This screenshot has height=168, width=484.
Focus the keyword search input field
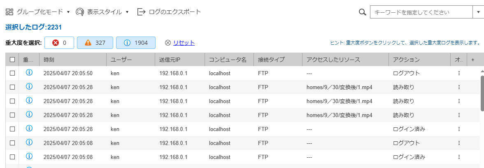[421, 12]
